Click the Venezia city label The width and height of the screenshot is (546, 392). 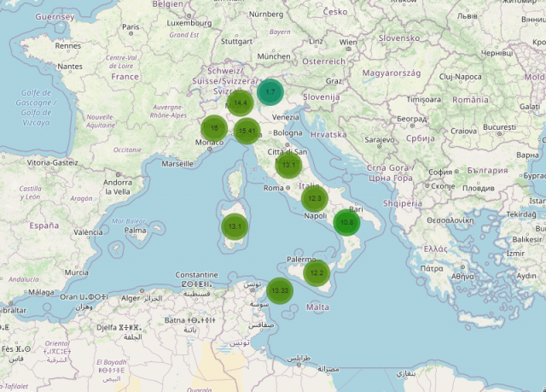286,117
